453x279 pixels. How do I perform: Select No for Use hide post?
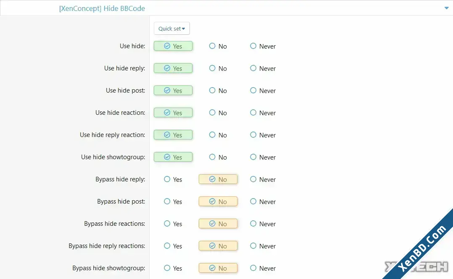pyautogui.click(x=218, y=90)
